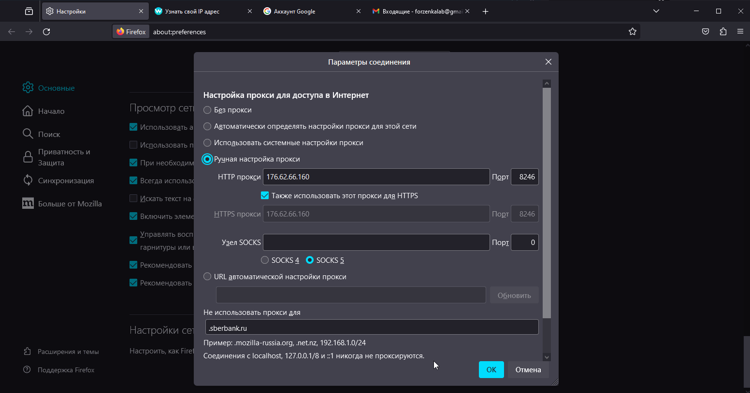Image resolution: width=750 pixels, height=393 pixels.
Task: Select use system proxy settings option
Action: 207,143
